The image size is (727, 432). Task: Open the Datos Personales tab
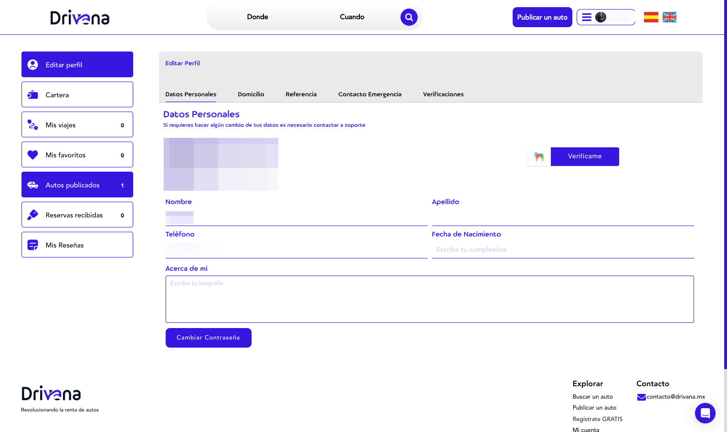(191, 94)
